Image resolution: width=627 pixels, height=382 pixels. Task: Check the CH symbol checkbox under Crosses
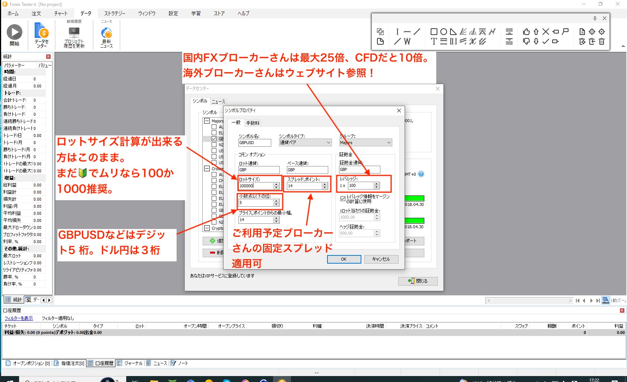(x=214, y=181)
